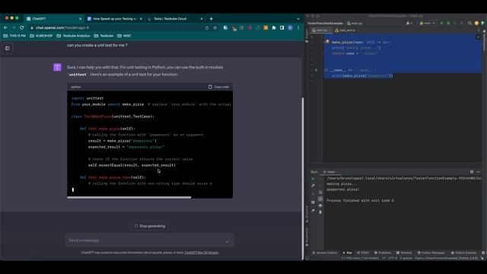Open the Python Packages tool window

431,253
